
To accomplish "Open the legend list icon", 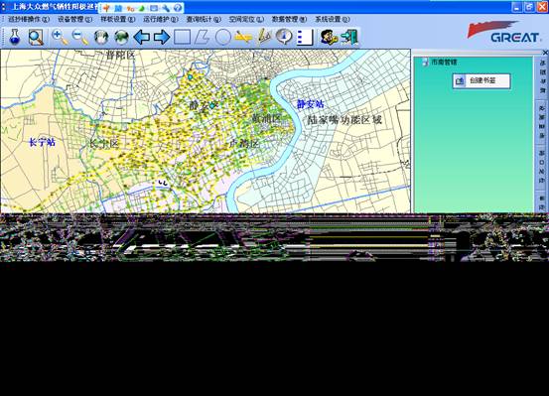I will click(x=305, y=37).
